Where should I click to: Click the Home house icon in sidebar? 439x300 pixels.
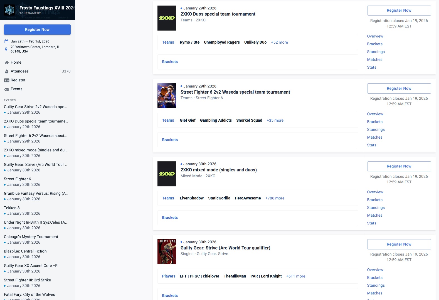tap(7, 62)
